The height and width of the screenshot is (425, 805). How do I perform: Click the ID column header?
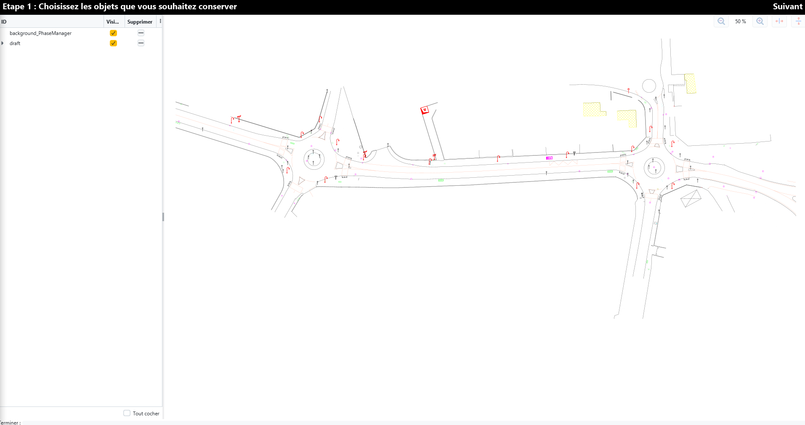click(x=50, y=21)
